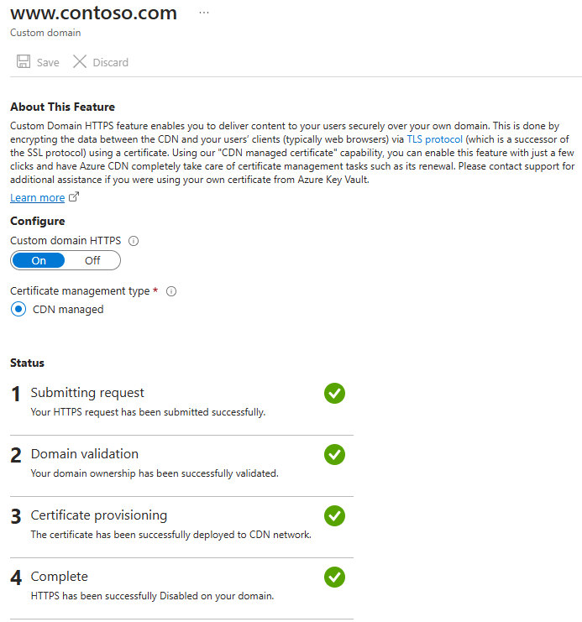This screenshot has width=582, height=622.
Task: Click info icon next to Custom domain HTTPS
Action: [x=134, y=241]
